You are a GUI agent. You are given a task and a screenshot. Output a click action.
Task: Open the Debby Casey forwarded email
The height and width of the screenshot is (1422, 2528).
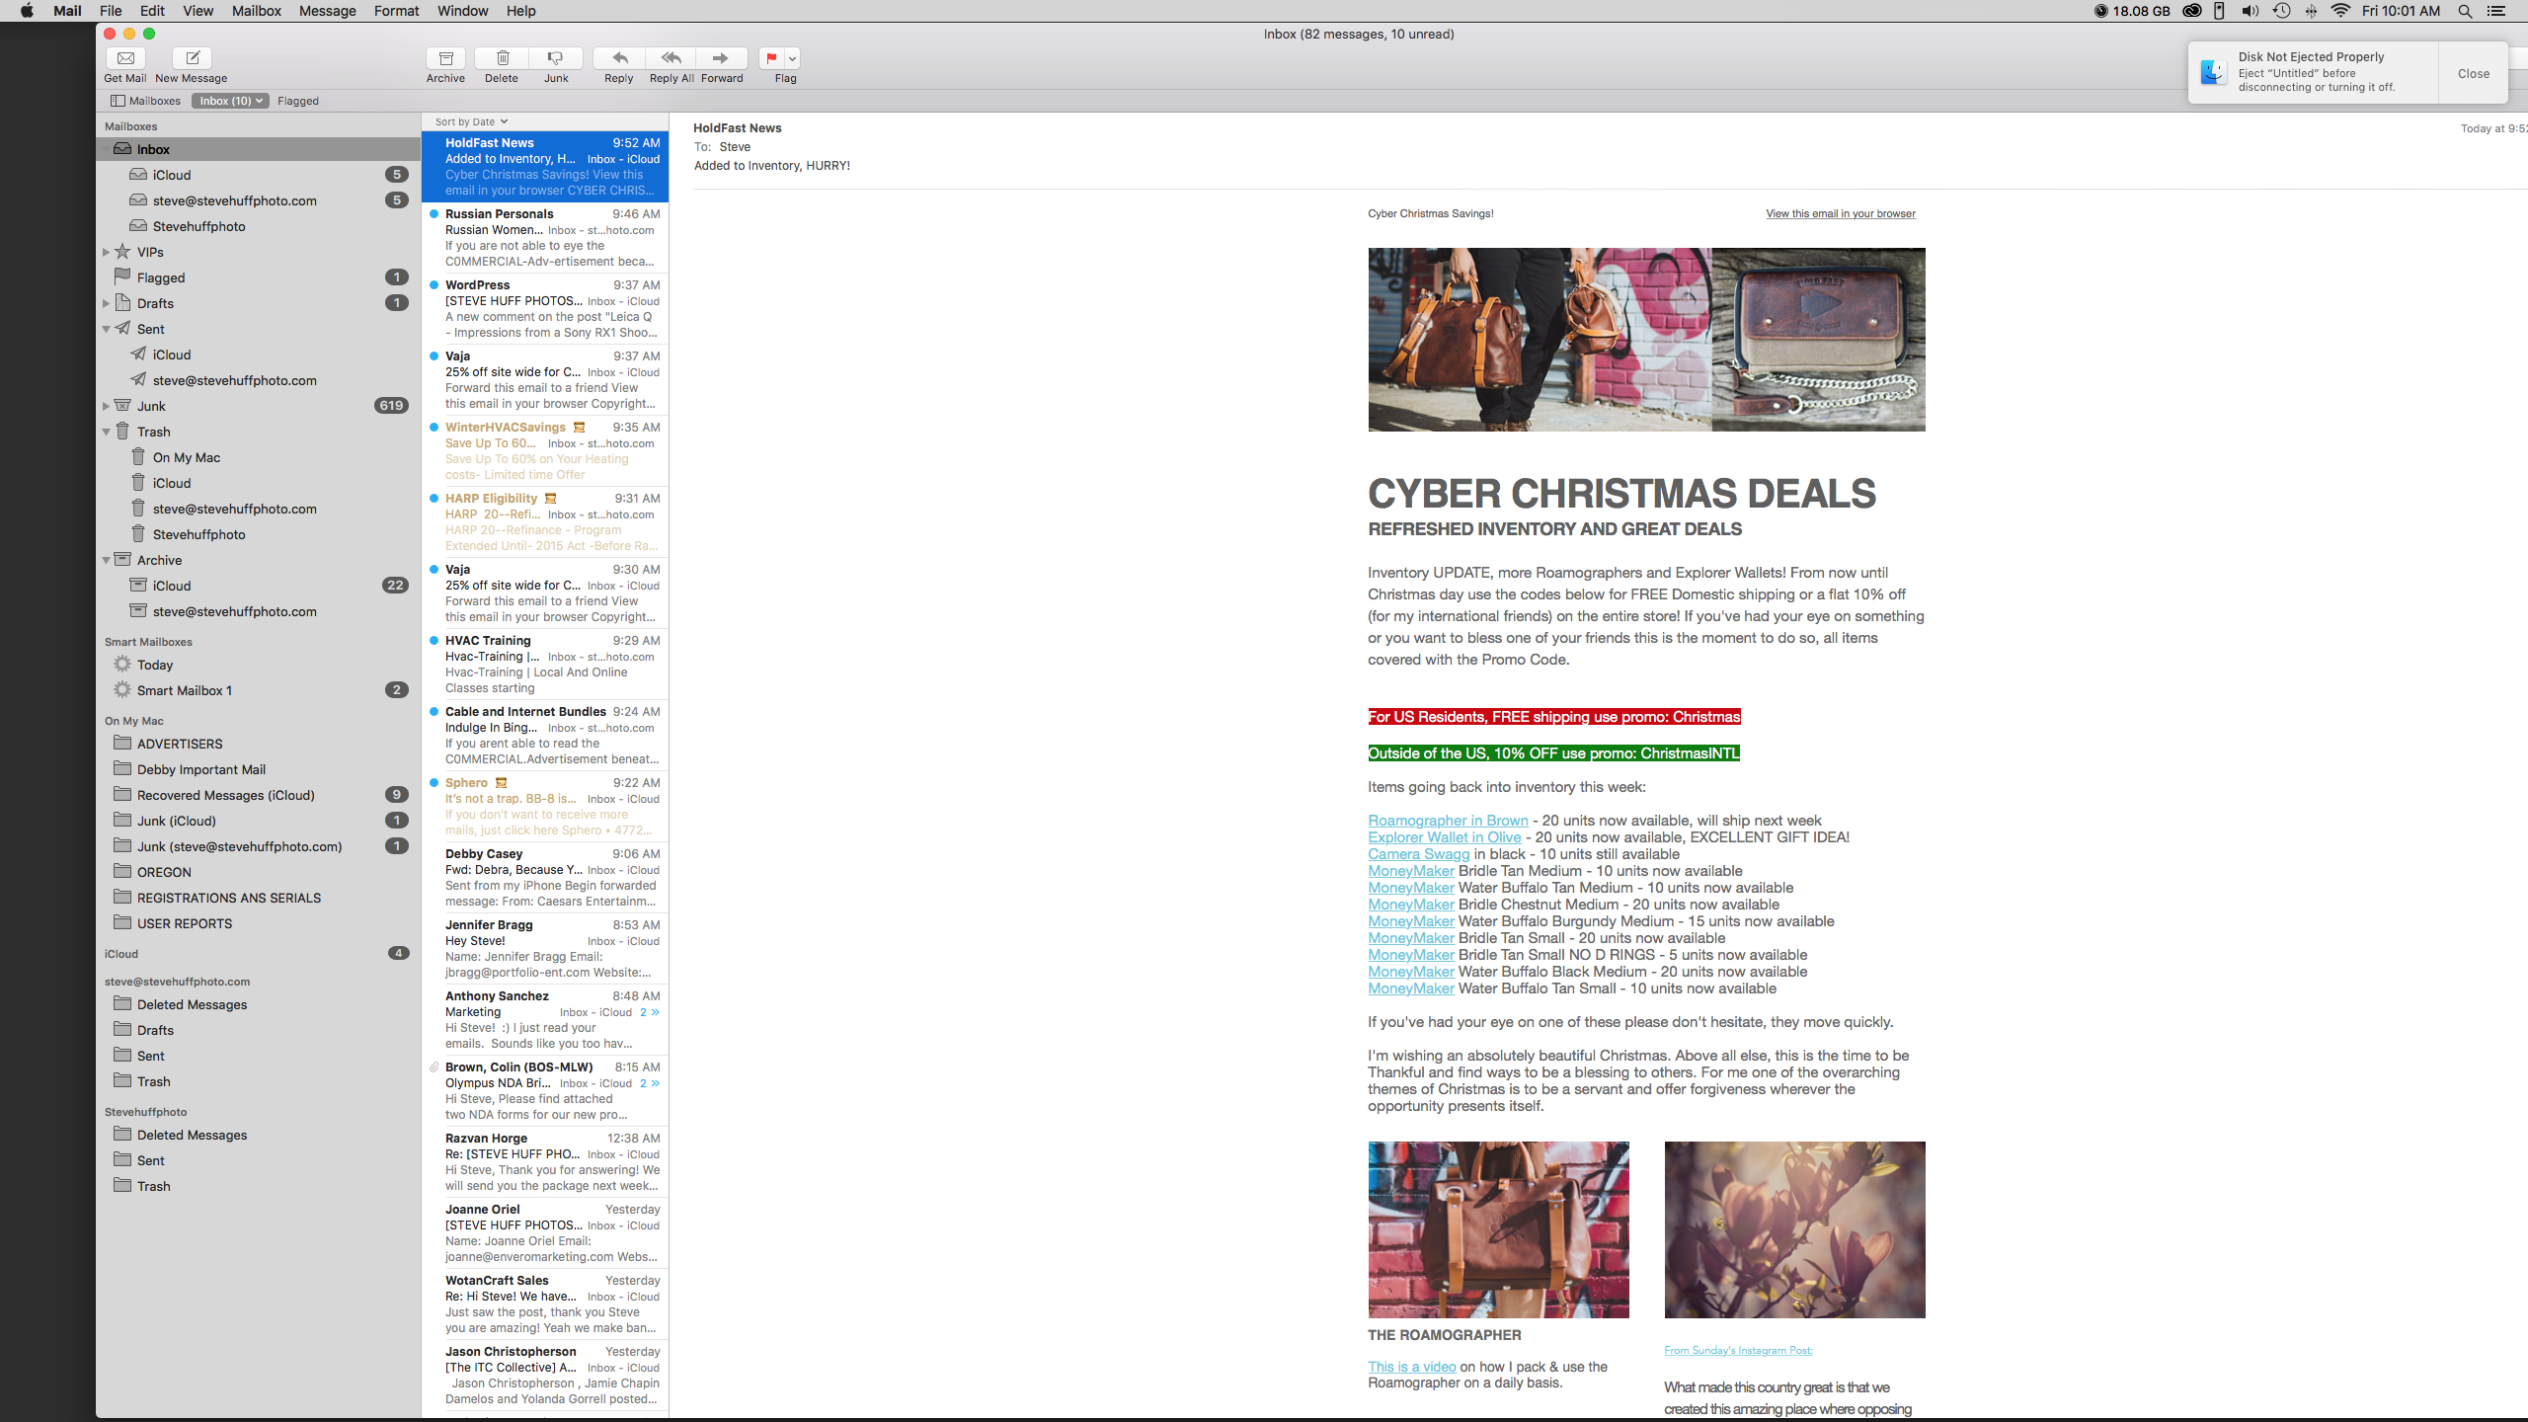click(545, 878)
